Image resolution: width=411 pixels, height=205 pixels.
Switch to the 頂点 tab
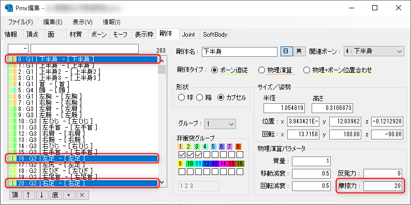(x=33, y=35)
